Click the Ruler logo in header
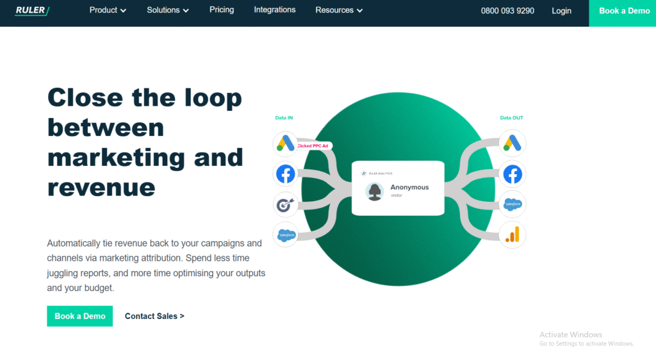This screenshot has width=656, height=362. pyautogui.click(x=32, y=10)
